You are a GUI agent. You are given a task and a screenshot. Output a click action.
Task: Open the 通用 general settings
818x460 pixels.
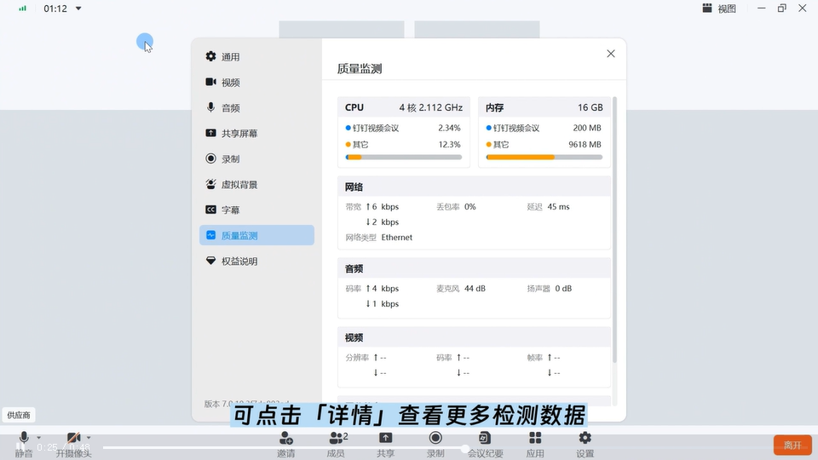pos(256,56)
